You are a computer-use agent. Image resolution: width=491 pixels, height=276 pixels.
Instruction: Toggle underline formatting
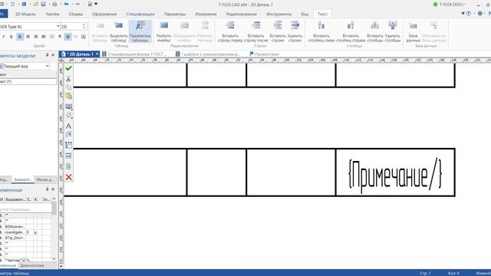click(12, 37)
